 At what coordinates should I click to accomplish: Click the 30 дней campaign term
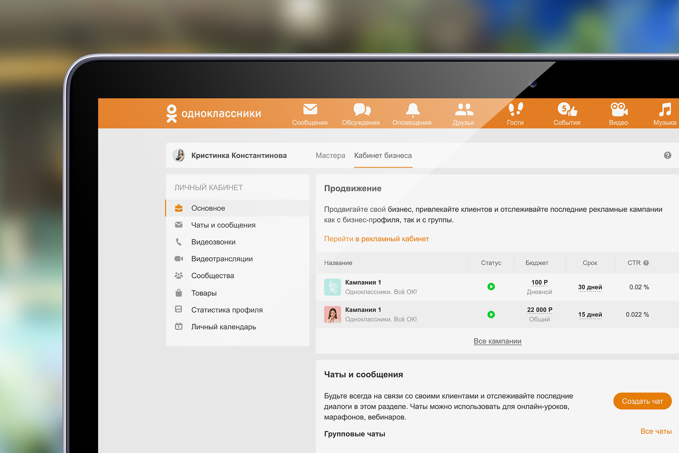[590, 287]
